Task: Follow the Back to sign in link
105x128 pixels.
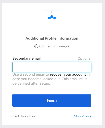Action: tap(24, 116)
